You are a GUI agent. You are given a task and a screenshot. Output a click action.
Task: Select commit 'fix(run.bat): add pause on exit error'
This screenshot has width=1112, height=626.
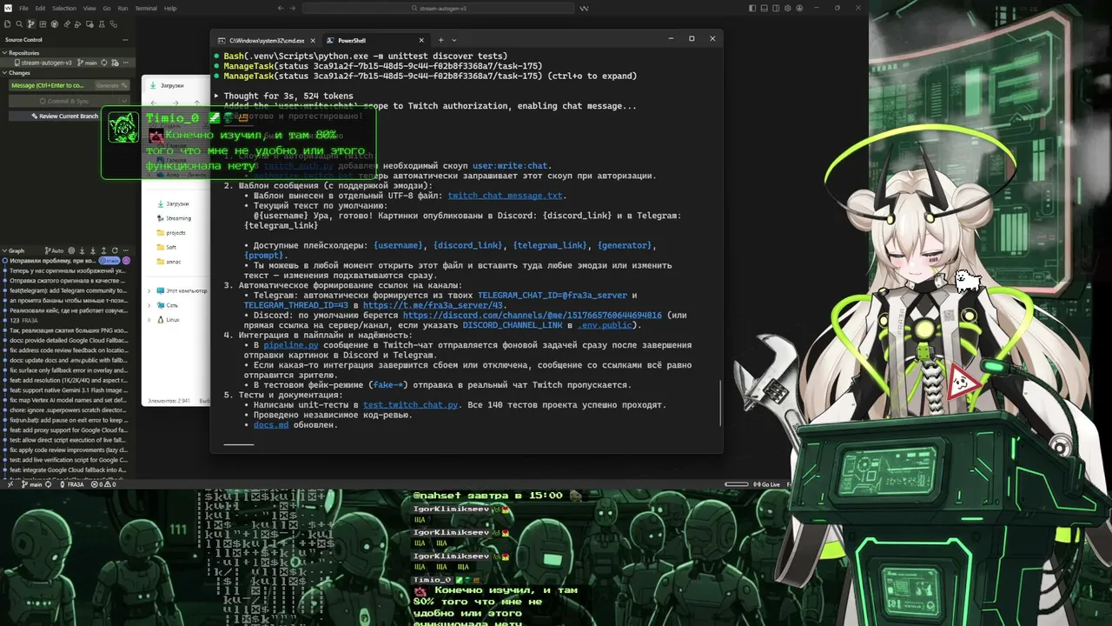pyautogui.click(x=68, y=420)
